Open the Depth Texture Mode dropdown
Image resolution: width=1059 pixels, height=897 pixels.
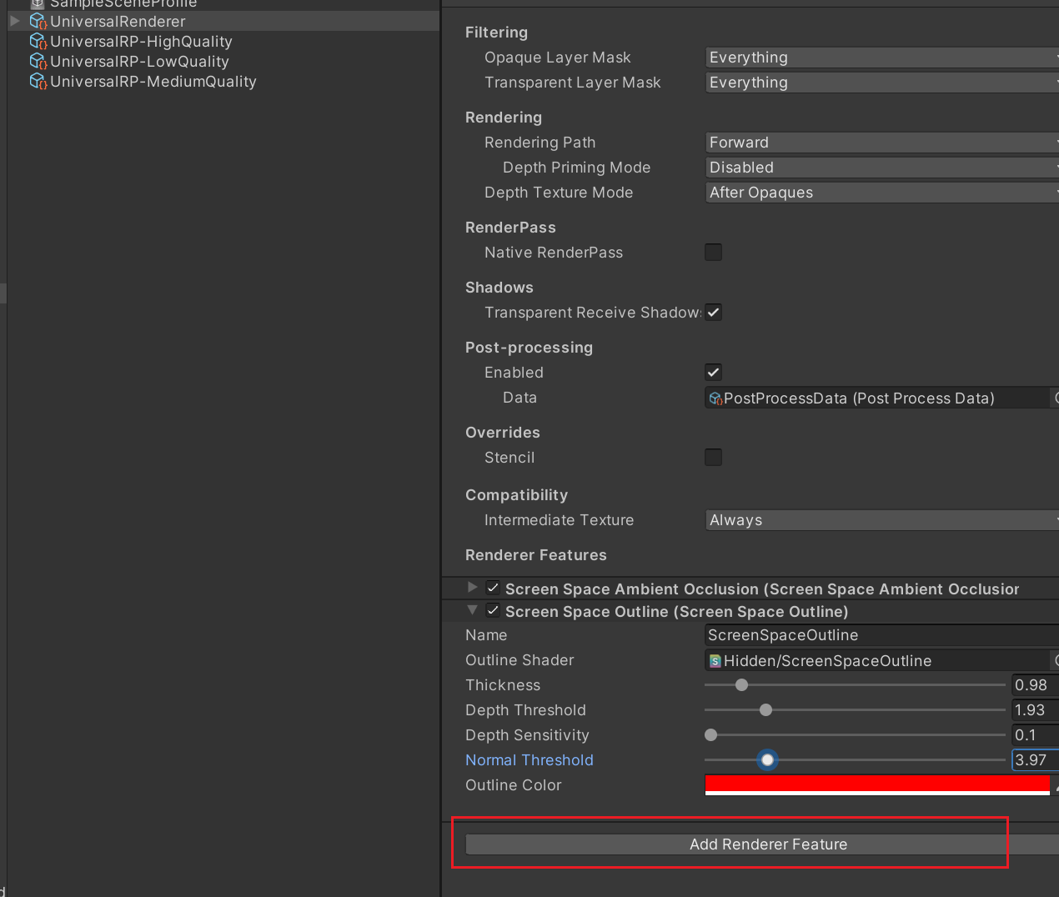click(881, 193)
